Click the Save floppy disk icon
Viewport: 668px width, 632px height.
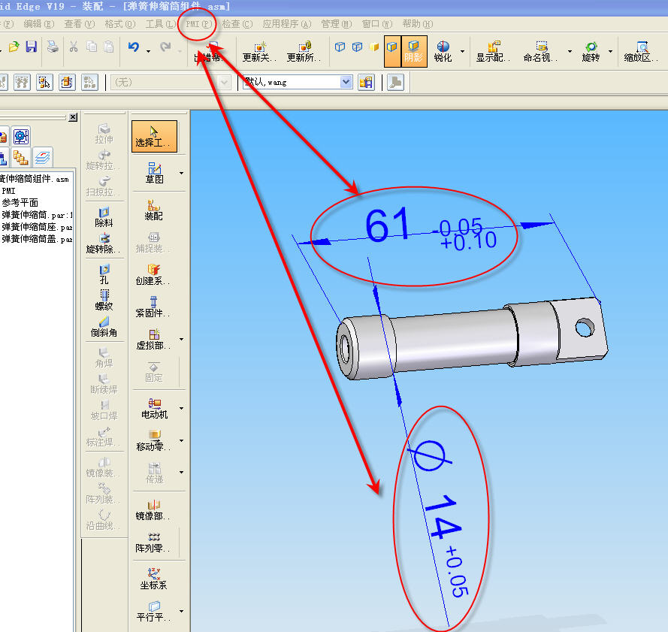31,47
